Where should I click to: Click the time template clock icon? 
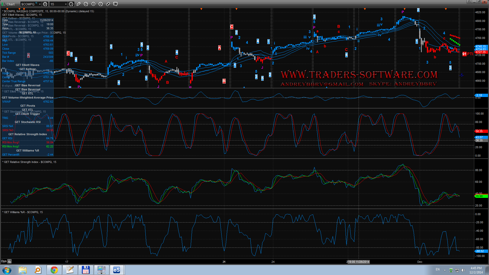click(71, 4)
